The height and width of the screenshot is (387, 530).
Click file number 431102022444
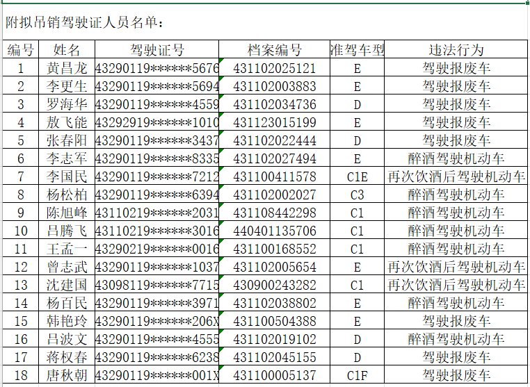(275, 140)
